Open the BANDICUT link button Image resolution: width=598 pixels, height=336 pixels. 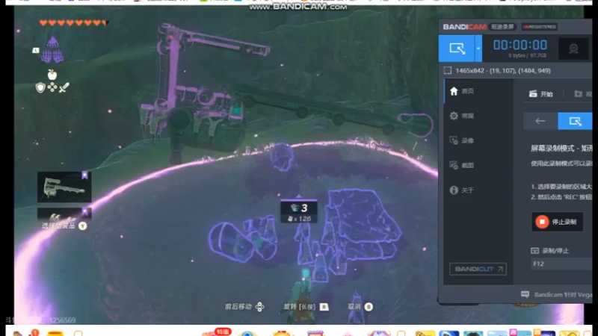pos(478,269)
